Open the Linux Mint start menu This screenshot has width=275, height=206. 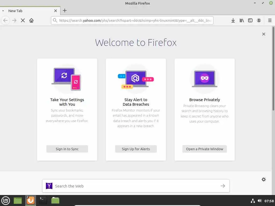(6, 201)
